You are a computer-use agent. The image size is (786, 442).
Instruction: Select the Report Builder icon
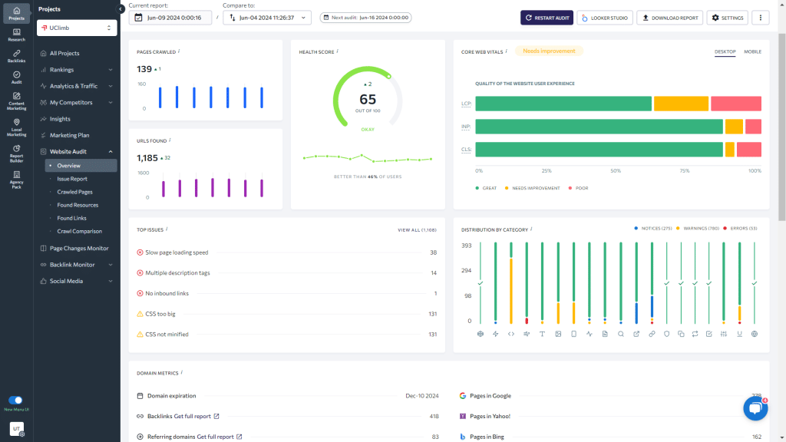[15, 151]
